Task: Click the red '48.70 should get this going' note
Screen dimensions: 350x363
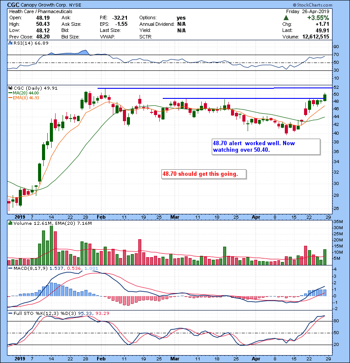Action: (x=203, y=174)
